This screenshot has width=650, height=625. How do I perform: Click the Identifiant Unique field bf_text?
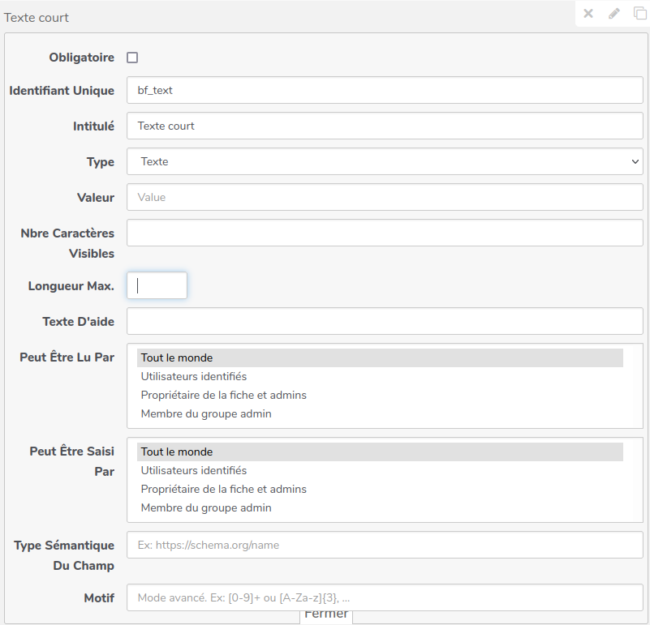tap(385, 90)
